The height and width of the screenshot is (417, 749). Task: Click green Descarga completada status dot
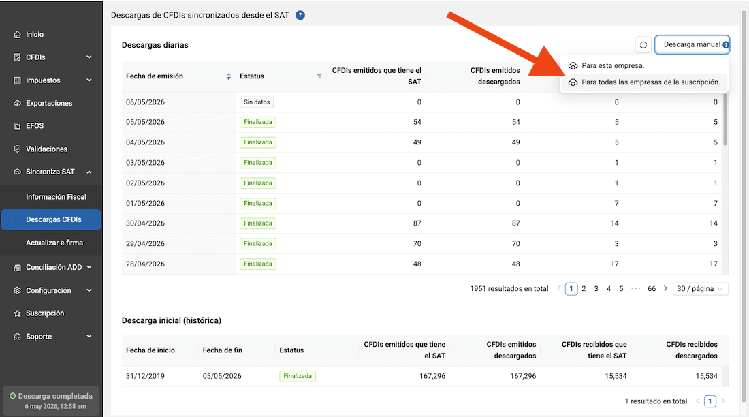point(13,396)
